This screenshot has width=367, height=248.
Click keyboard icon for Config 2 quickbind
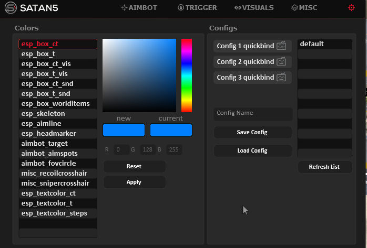281,61
